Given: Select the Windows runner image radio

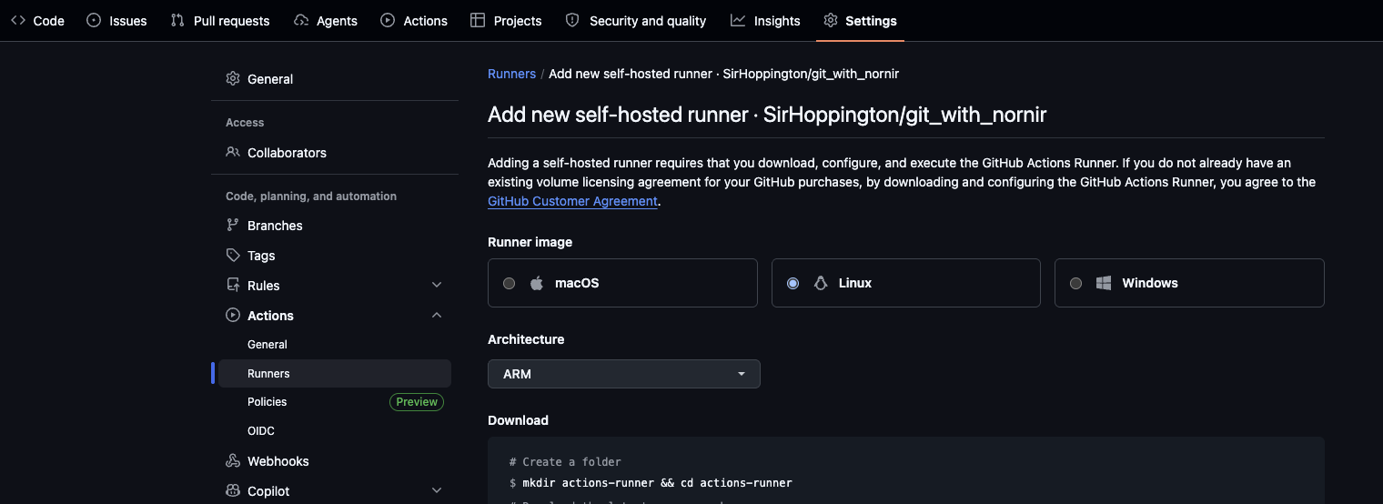Looking at the screenshot, I should click(1076, 283).
